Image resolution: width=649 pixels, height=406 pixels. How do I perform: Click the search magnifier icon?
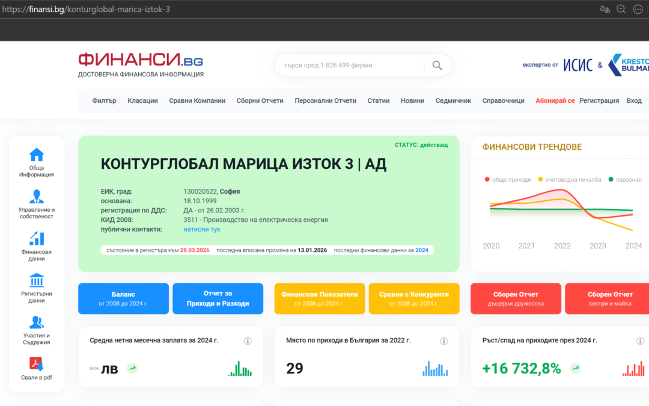pos(437,66)
